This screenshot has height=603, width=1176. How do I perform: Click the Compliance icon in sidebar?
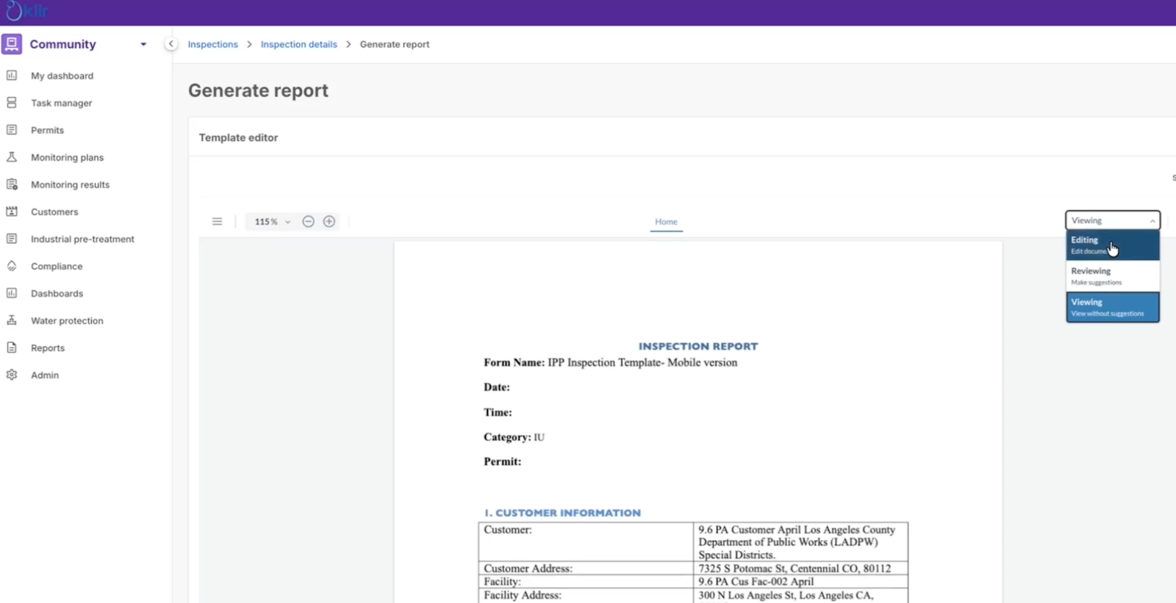[x=12, y=267]
